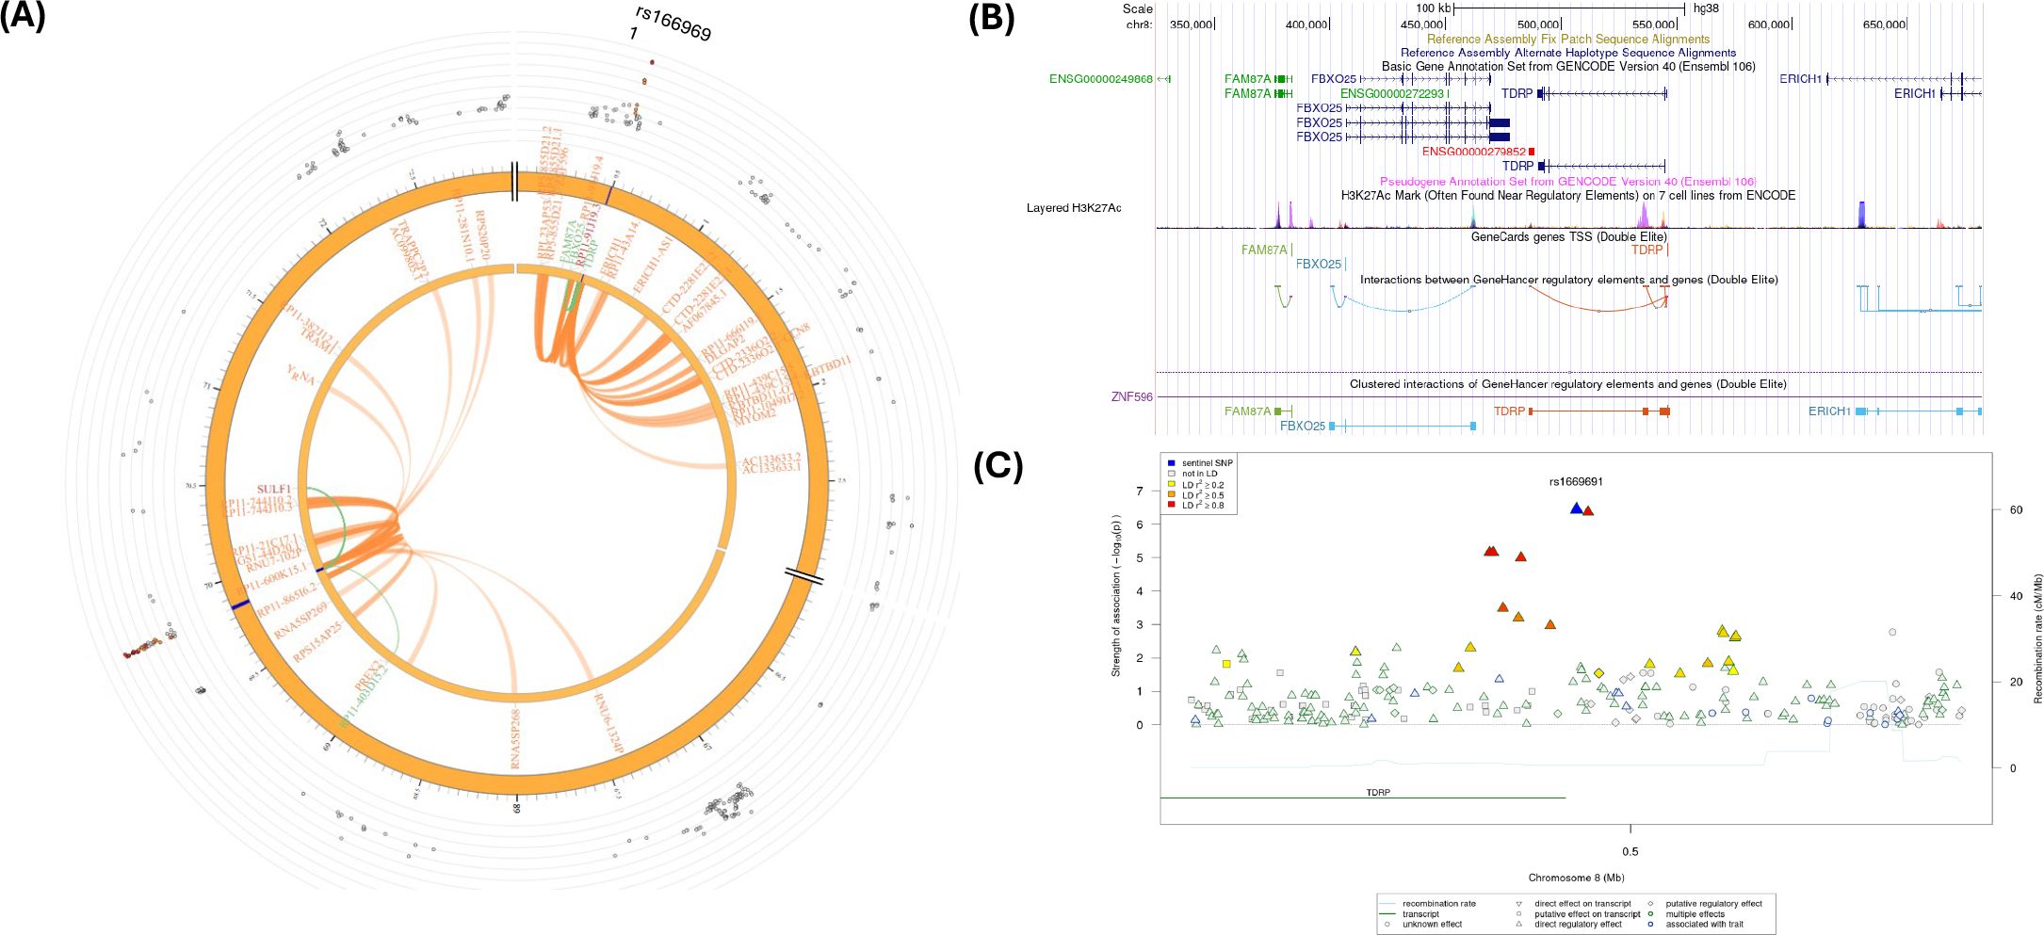Click the FBXO25 label in GeneCards TSS track
2044x935 pixels.
pos(1318,264)
